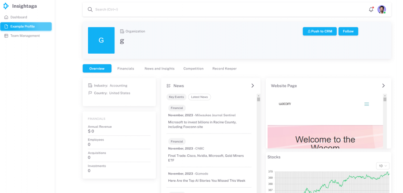Open the user avatar menu
403x193 pixels.
point(382,10)
